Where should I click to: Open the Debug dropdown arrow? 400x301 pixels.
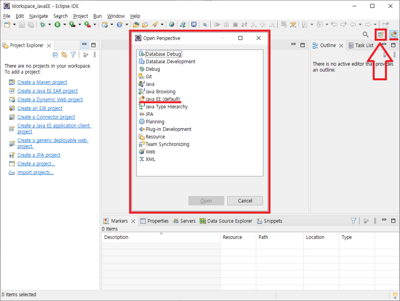pyautogui.click(x=50, y=25)
